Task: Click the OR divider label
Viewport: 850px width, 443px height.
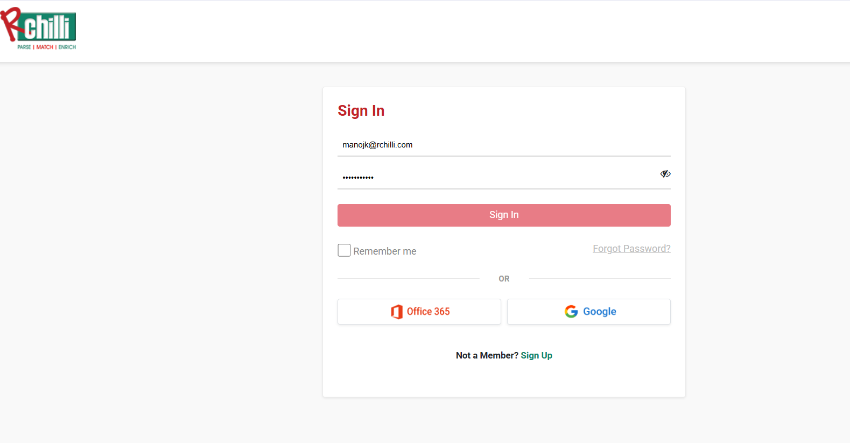Action: pos(504,279)
